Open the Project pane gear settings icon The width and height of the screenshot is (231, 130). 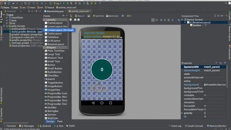36,11
